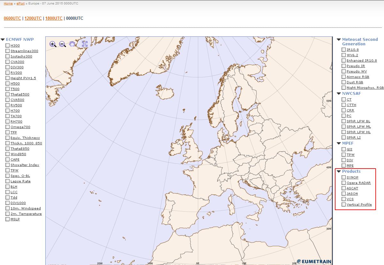
Task: Go to Home in breadcrumb
Action: [x=8, y=4]
